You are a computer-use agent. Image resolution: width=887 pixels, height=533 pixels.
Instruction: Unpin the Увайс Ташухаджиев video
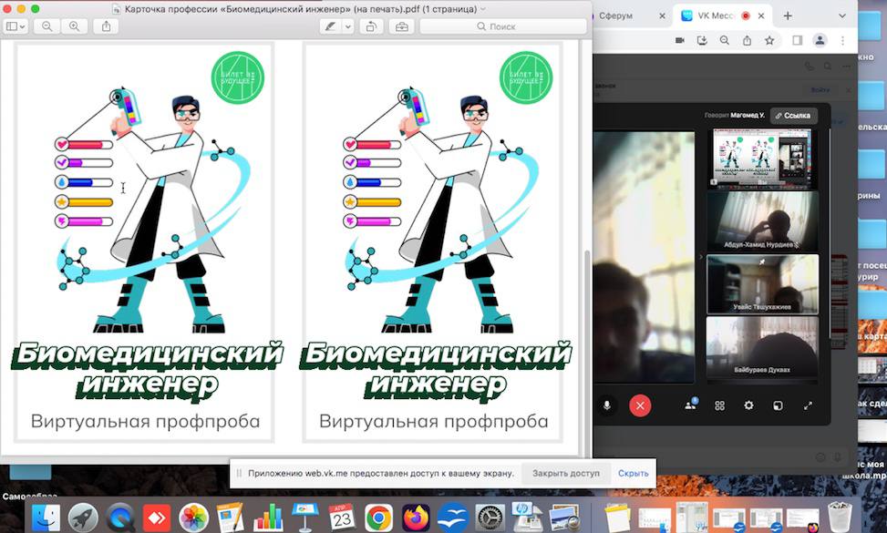coord(762,262)
